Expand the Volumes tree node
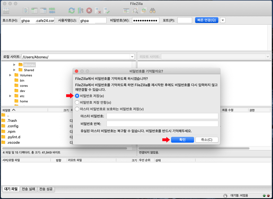Screen dimensions: 273x199 click(x=10, y=75)
